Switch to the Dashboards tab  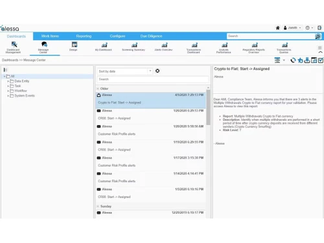pos(16,36)
